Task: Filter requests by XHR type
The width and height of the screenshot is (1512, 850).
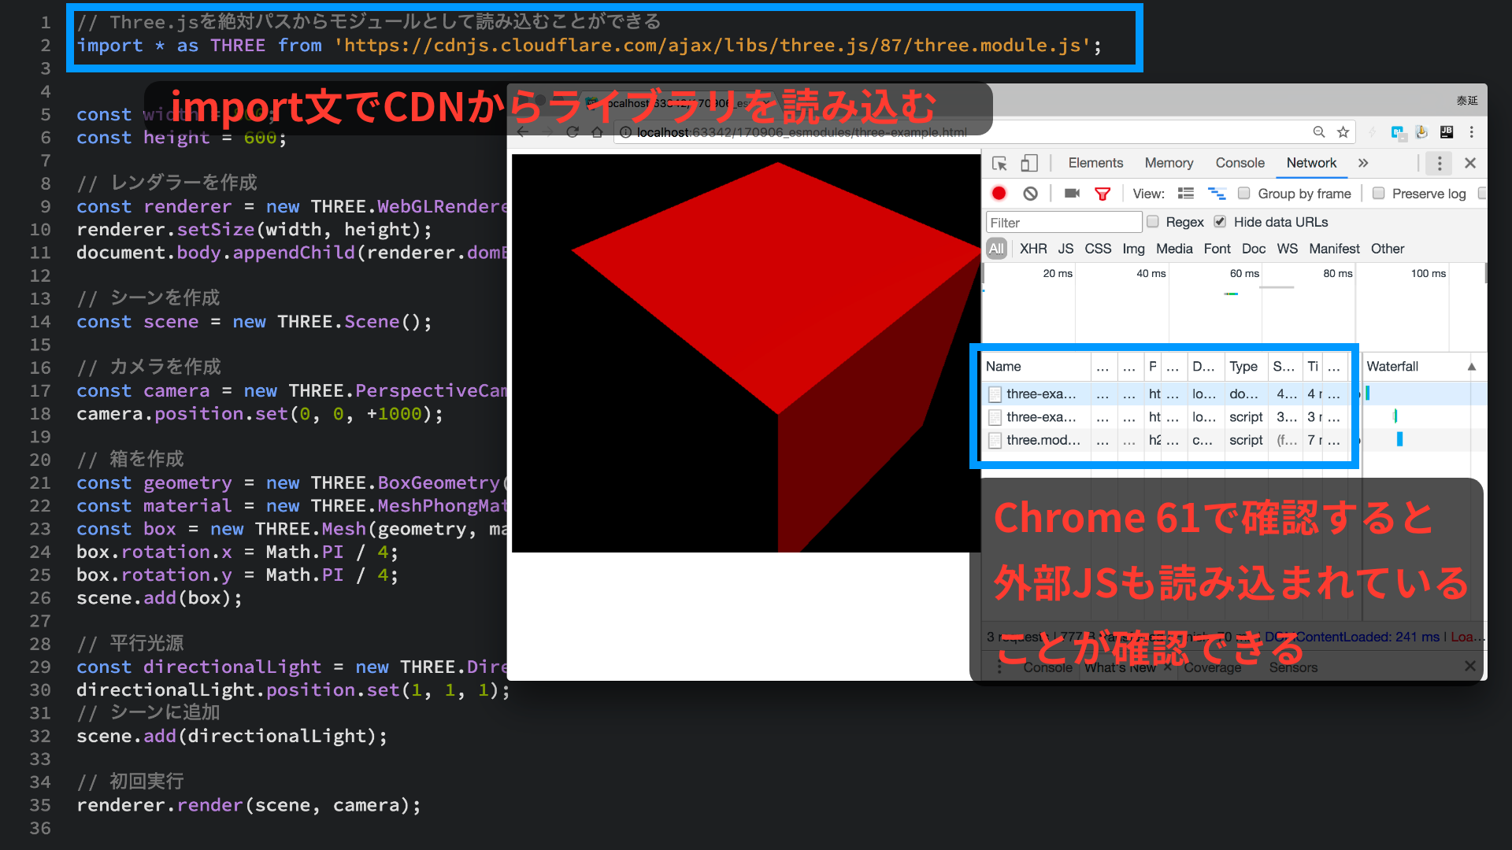Action: [1033, 249]
